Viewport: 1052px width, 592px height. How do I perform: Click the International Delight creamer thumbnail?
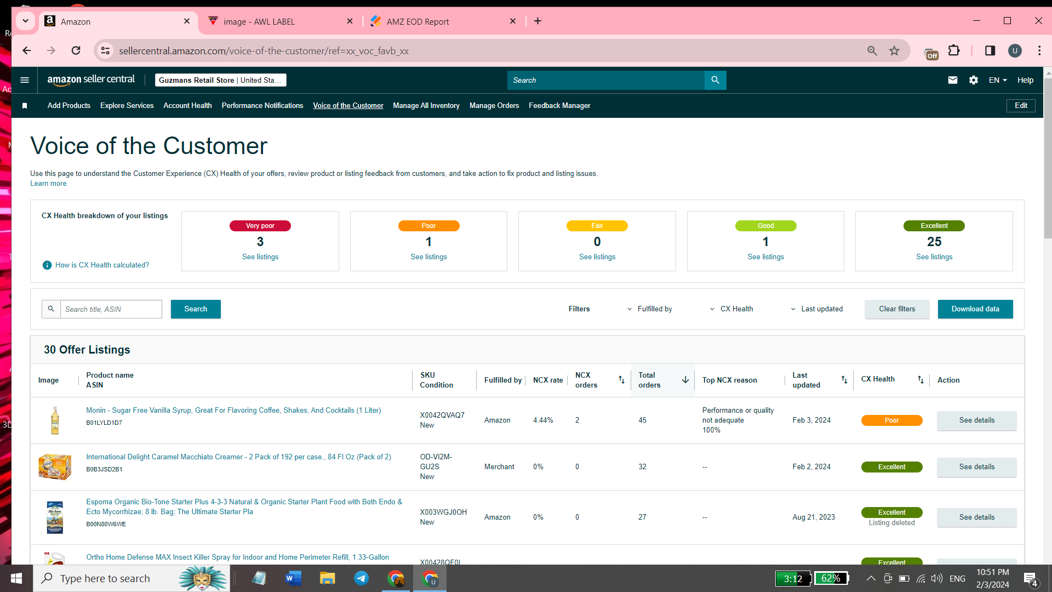point(55,467)
